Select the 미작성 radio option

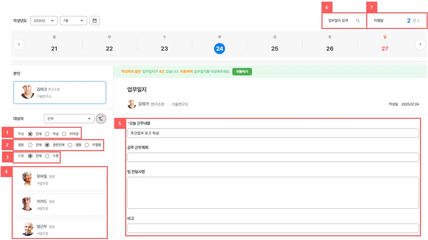point(64,134)
